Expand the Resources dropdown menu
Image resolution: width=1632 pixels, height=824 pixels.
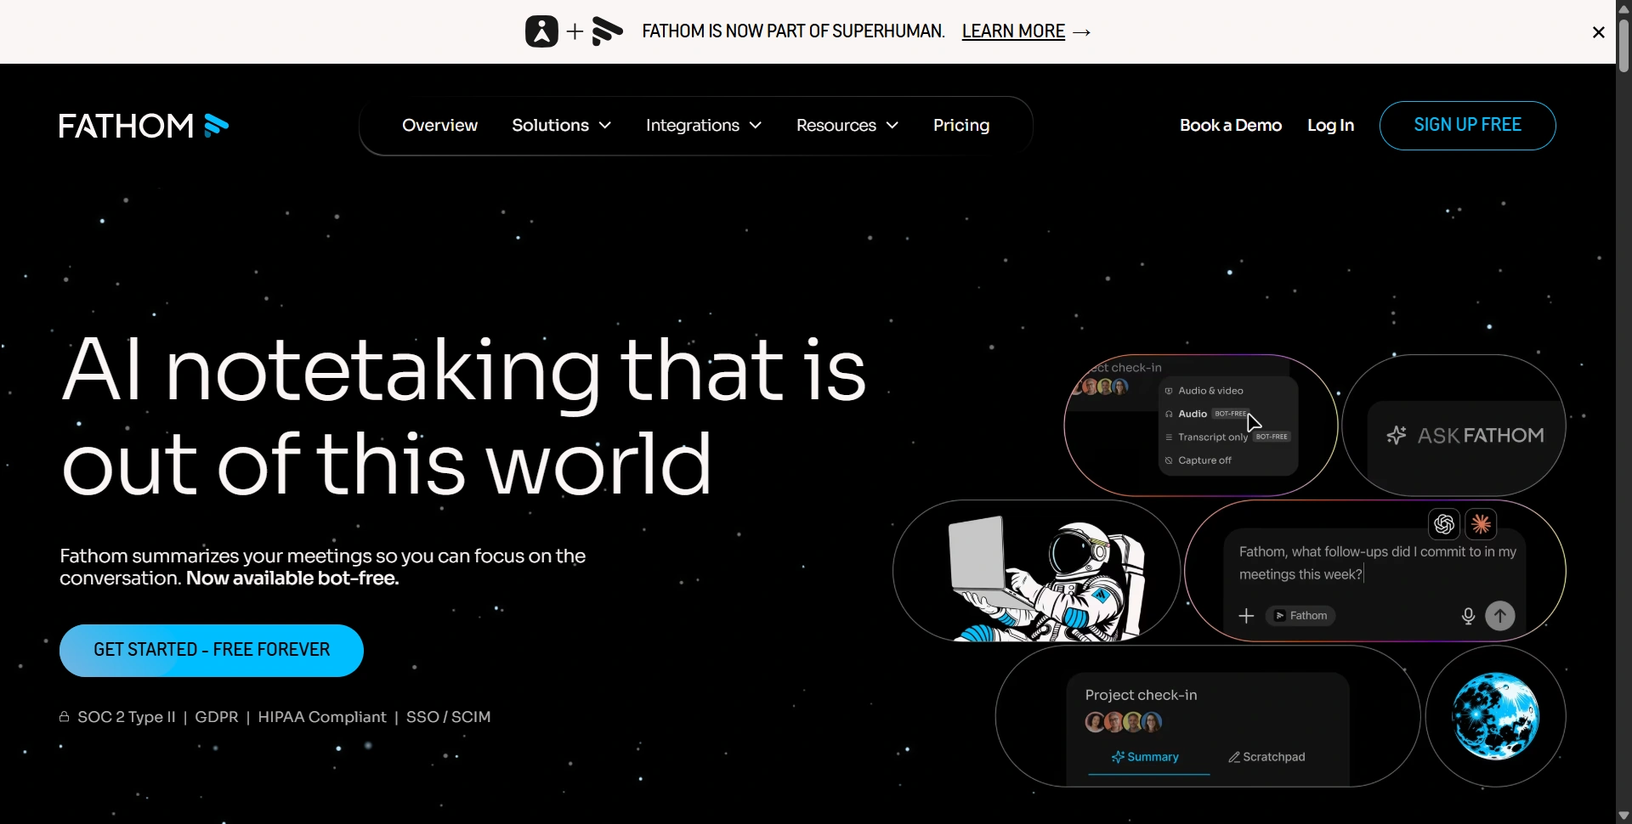point(847,125)
